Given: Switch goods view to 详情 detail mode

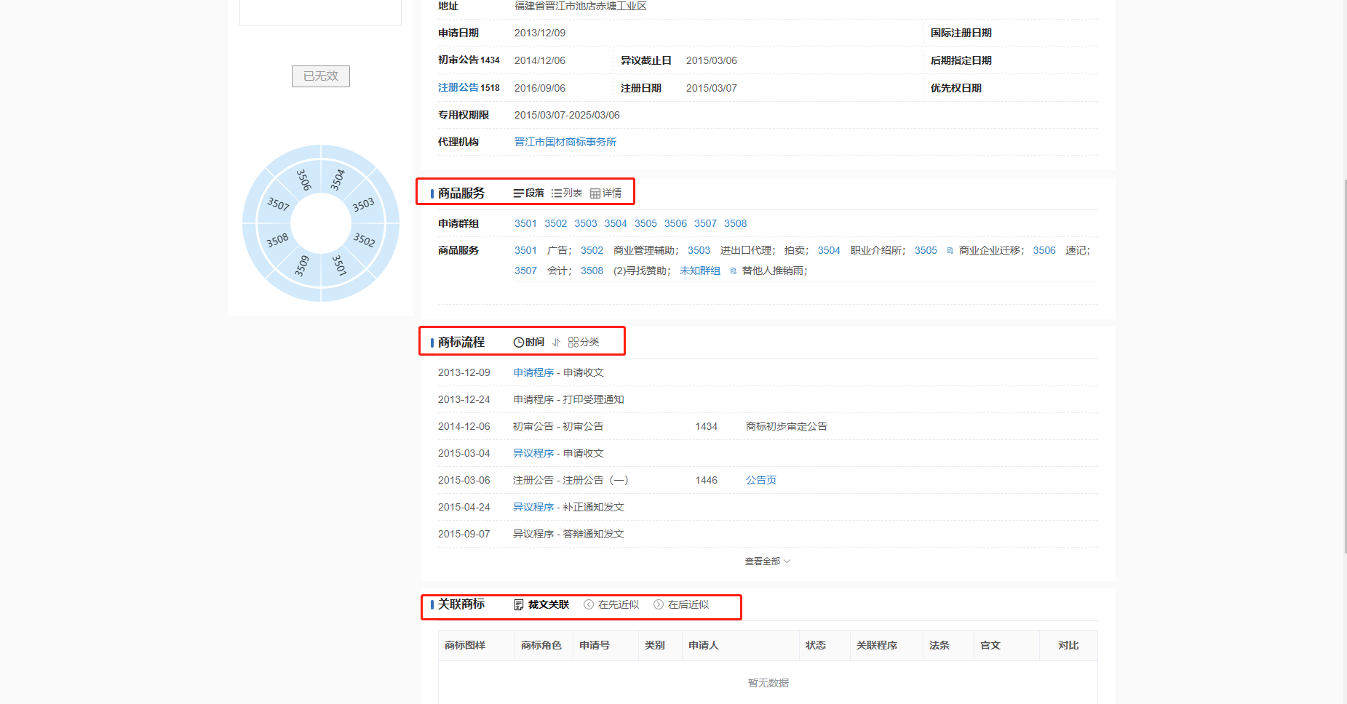Looking at the screenshot, I should pyautogui.click(x=606, y=193).
